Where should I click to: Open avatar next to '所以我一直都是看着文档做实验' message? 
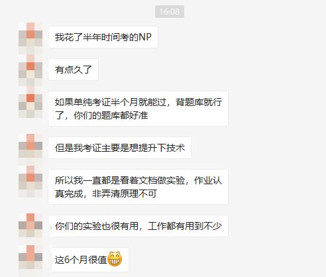[x=30, y=182]
